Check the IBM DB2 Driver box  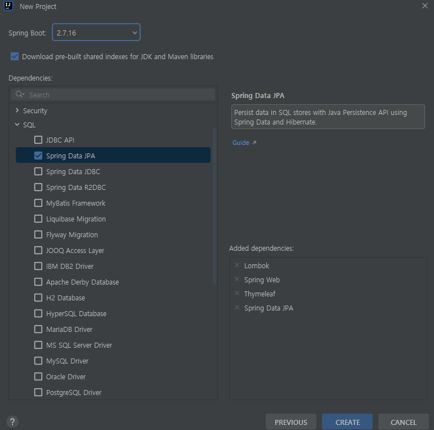(x=38, y=266)
